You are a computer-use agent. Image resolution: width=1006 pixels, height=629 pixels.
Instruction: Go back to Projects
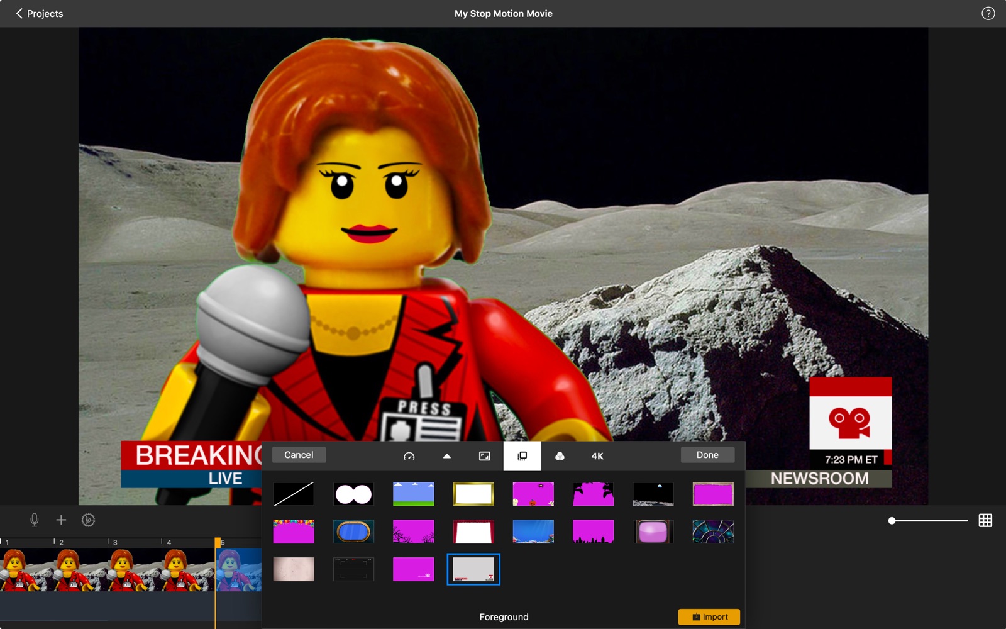(x=39, y=13)
